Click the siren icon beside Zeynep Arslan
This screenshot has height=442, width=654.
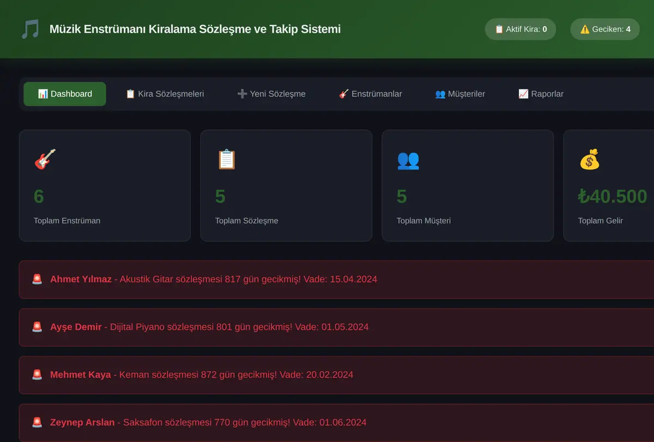[x=37, y=422]
